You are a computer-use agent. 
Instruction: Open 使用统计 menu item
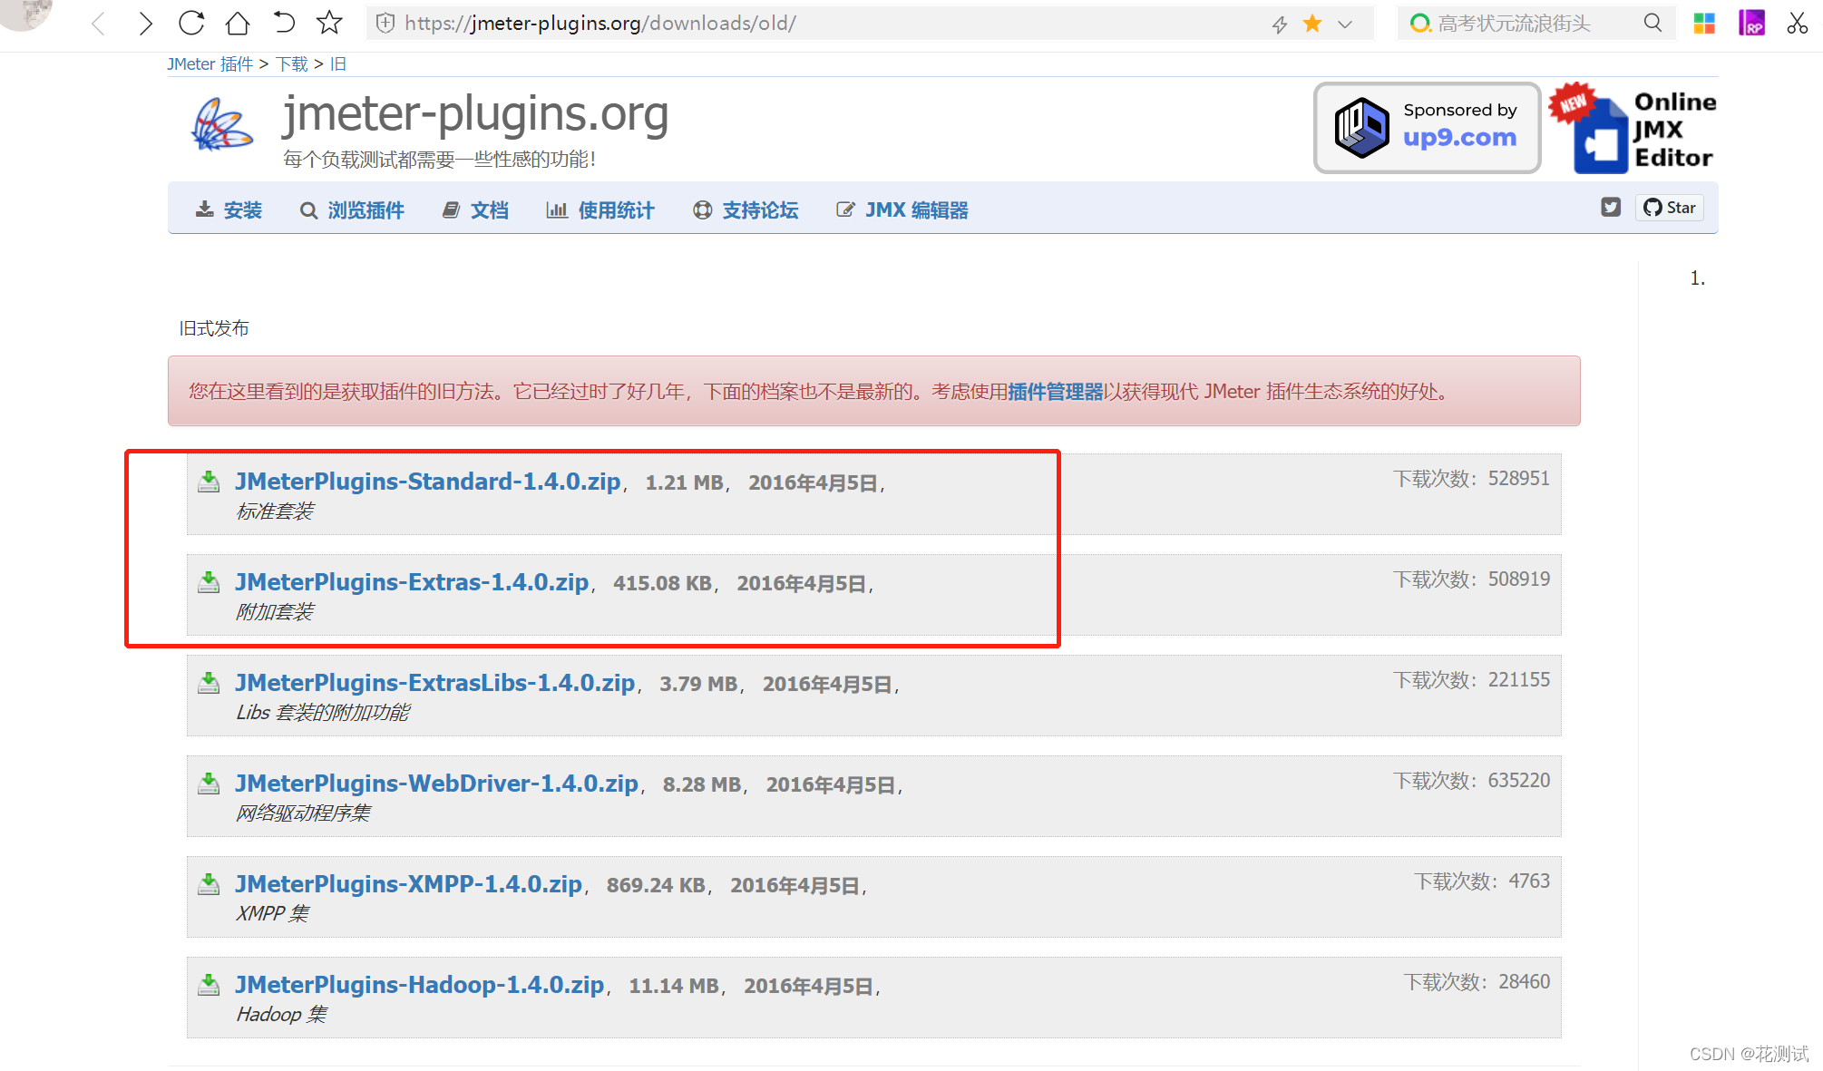click(x=600, y=210)
